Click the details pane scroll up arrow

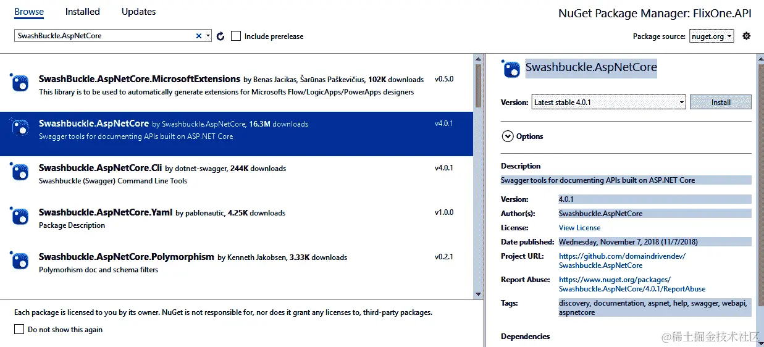pyautogui.click(x=760, y=59)
